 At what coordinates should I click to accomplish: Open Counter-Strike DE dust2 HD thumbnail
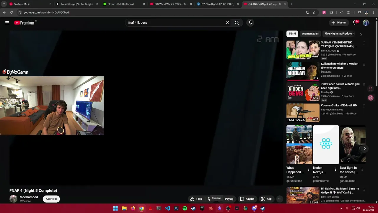tap(303, 113)
